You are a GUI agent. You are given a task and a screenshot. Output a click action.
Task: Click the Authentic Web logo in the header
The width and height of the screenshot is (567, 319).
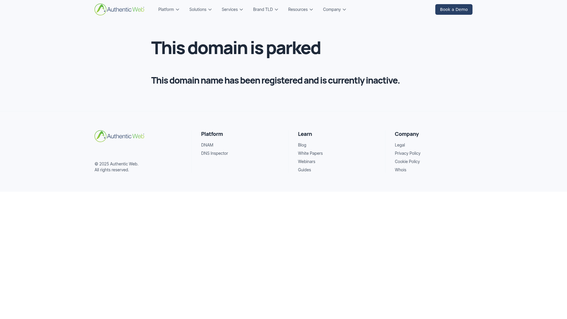click(119, 9)
